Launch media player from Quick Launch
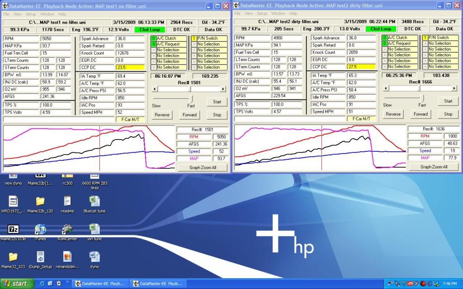 pos(58,284)
